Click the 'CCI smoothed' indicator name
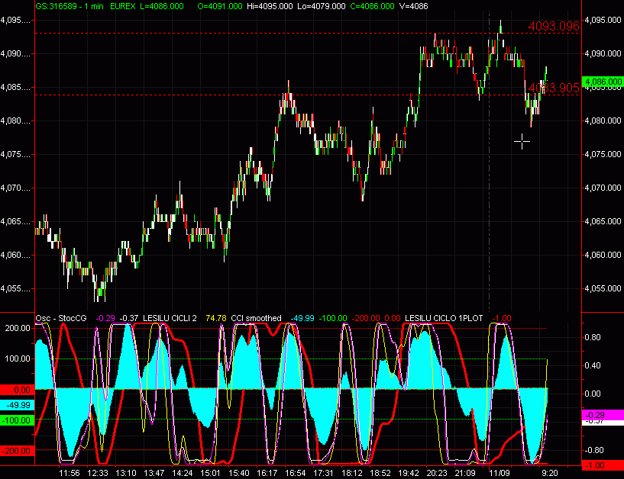The height and width of the screenshot is (479, 624). pyautogui.click(x=257, y=318)
